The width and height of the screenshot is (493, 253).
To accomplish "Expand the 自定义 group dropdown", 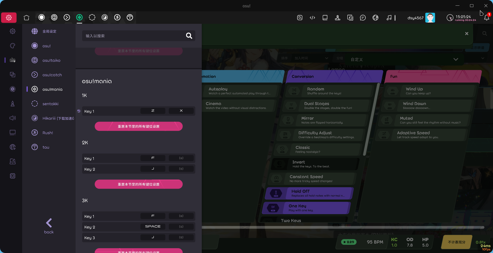I will click(455, 59).
